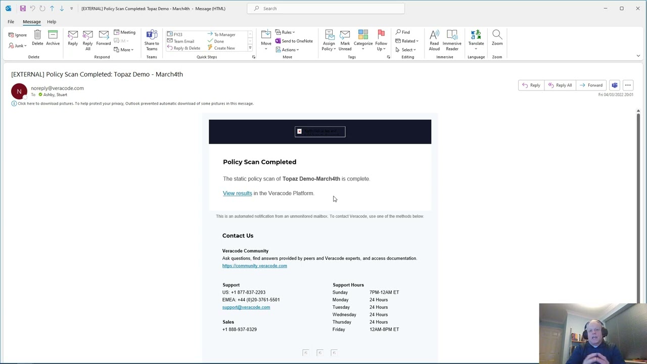Image resolution: width=647 pixels, height=364 pixels.
Task: Click the download pictures privacy notice
Action: point(135,104)
